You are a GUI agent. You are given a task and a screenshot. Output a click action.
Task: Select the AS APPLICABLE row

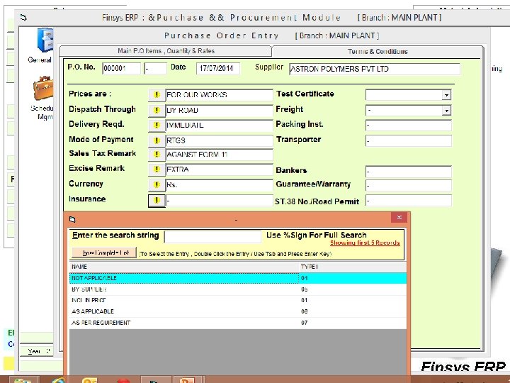click(x=238, y=311)
